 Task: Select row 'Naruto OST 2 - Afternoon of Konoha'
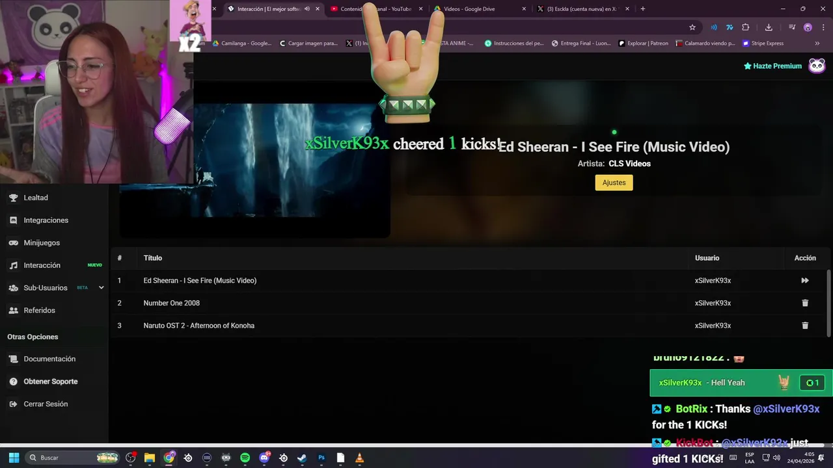coord(470,326)
